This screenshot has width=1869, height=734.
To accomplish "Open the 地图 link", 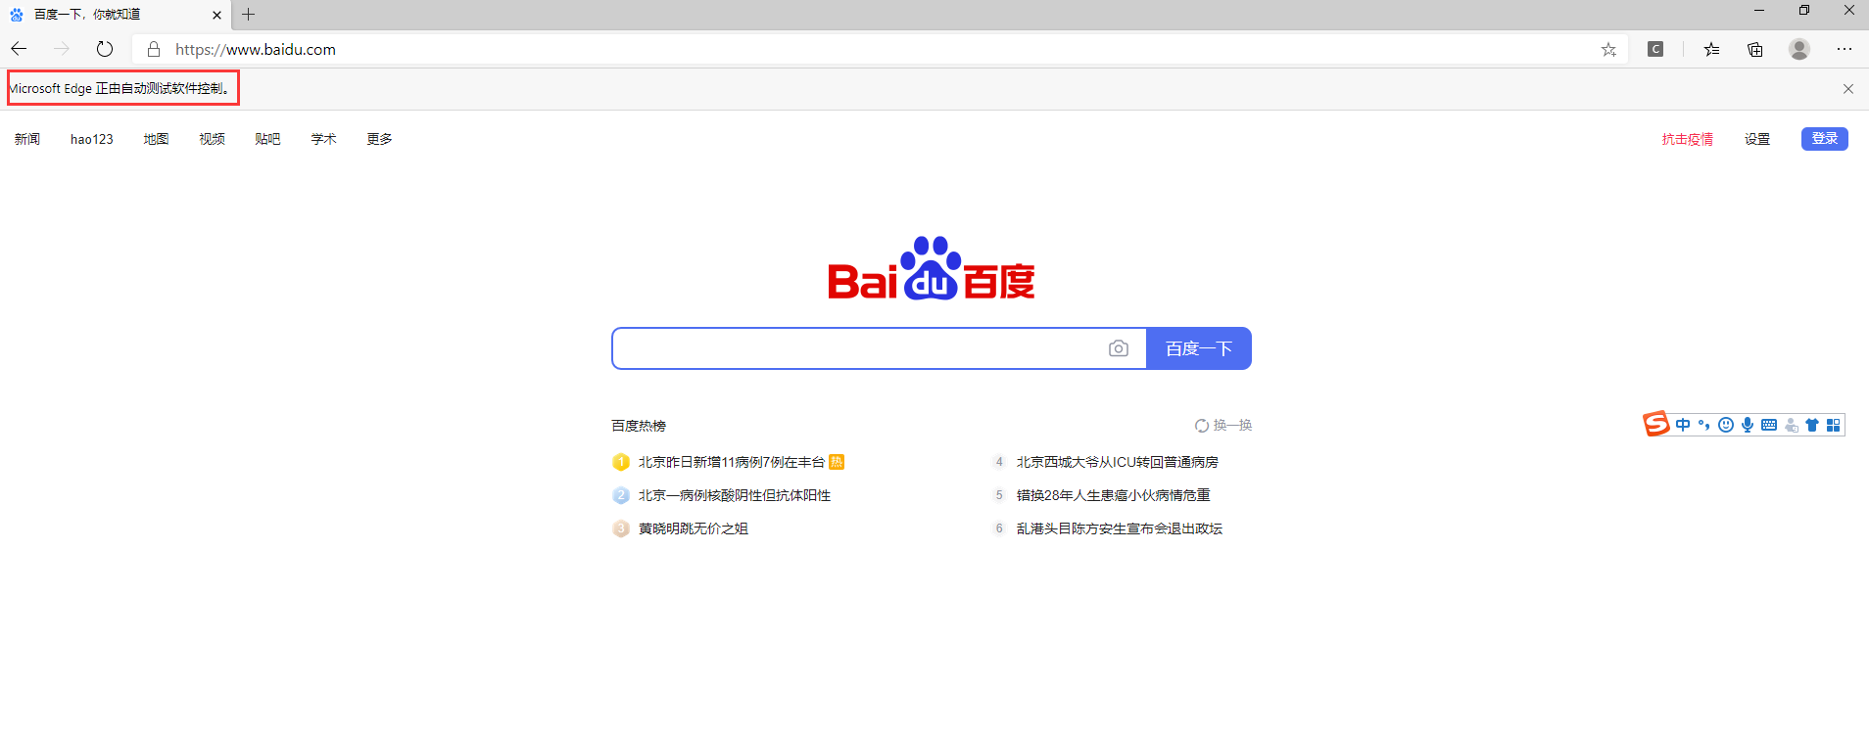I will pos(156,139).
